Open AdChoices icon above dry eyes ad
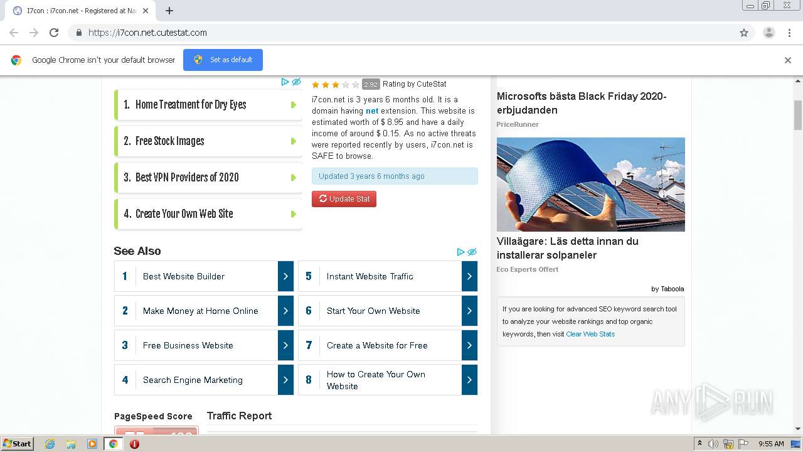Image resolution: width=803 pixels, height=452 pixels. [285, 82]
